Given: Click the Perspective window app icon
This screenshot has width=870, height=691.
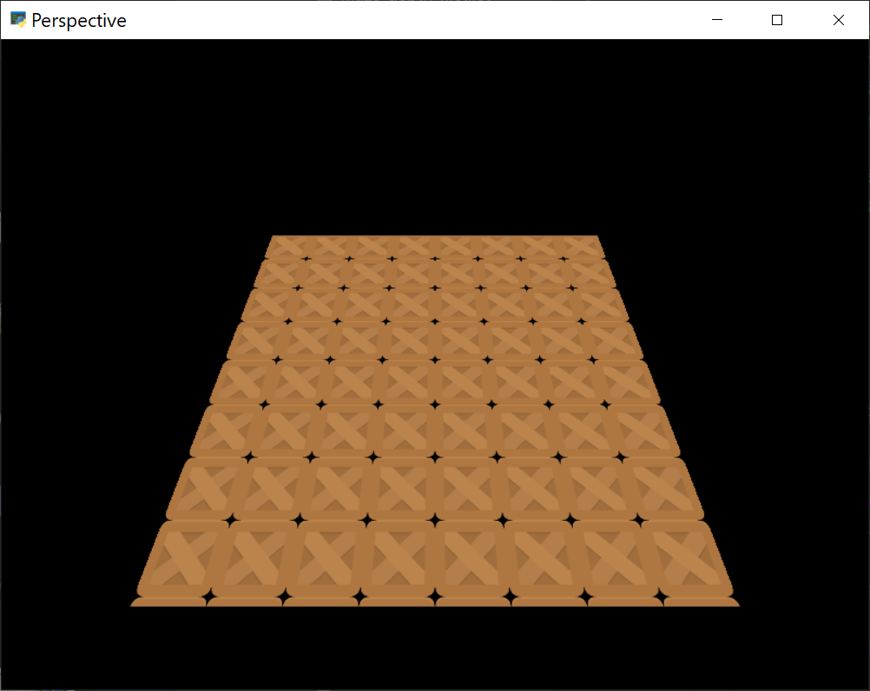Looking at the screenshot, I should 17,20.
